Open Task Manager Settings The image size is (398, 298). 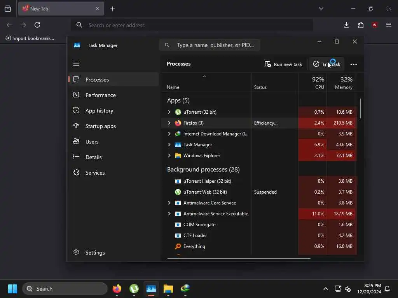[x=113, y=252]
